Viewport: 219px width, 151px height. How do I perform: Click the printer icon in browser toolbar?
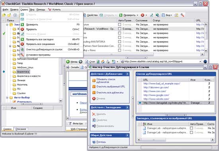click(x=108, y=62)
